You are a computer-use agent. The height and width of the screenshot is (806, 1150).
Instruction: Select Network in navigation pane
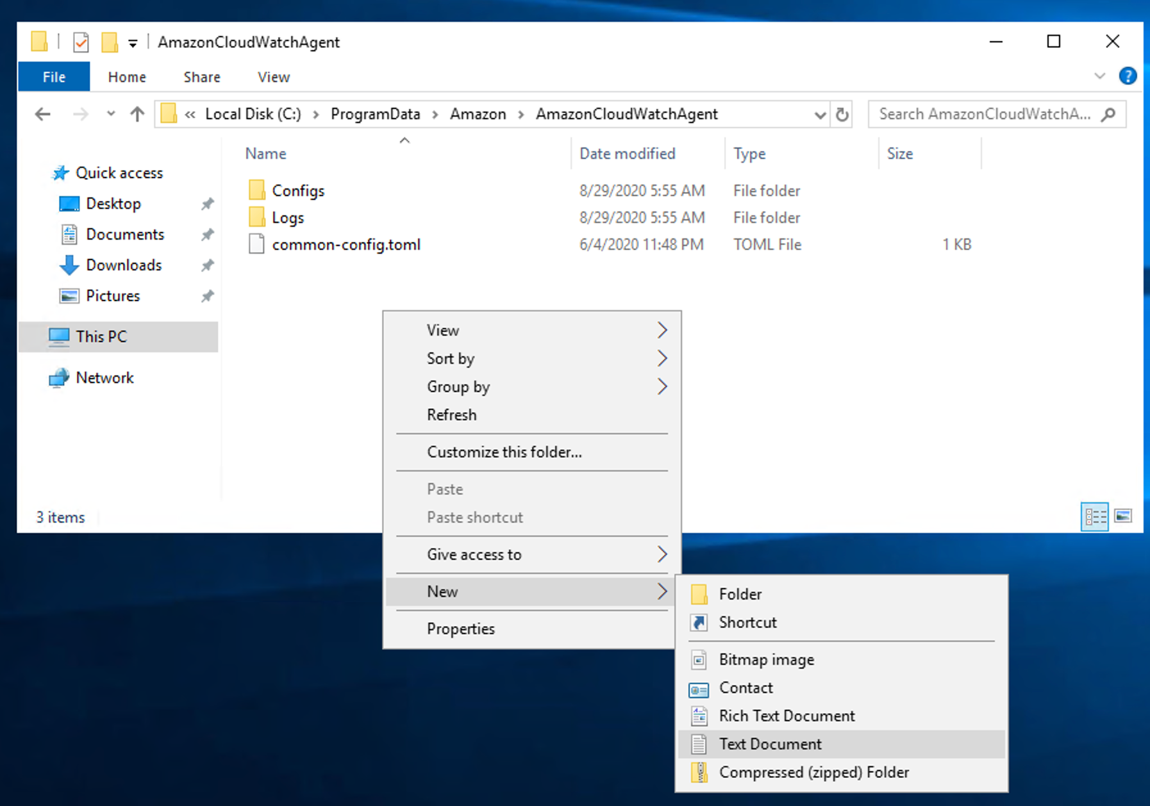point(104,378)
